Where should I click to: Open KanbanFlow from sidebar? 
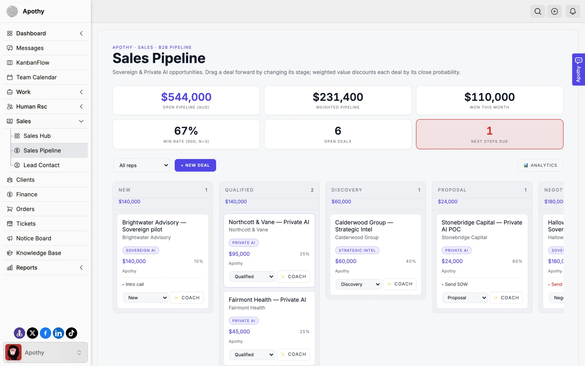pyautogui.click(x=46, y=63)
